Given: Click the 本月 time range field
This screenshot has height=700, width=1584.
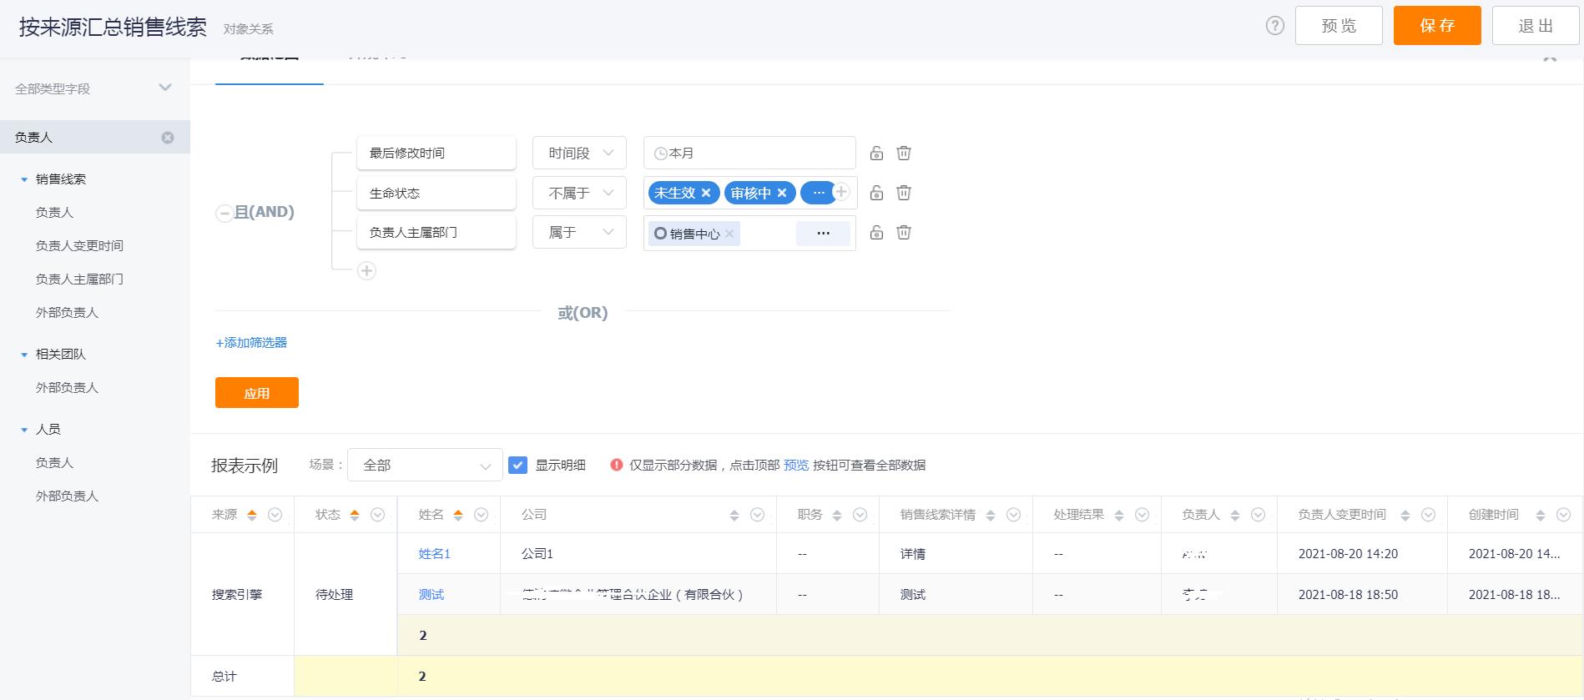Looking at the screenshot, I should point(749,154).
